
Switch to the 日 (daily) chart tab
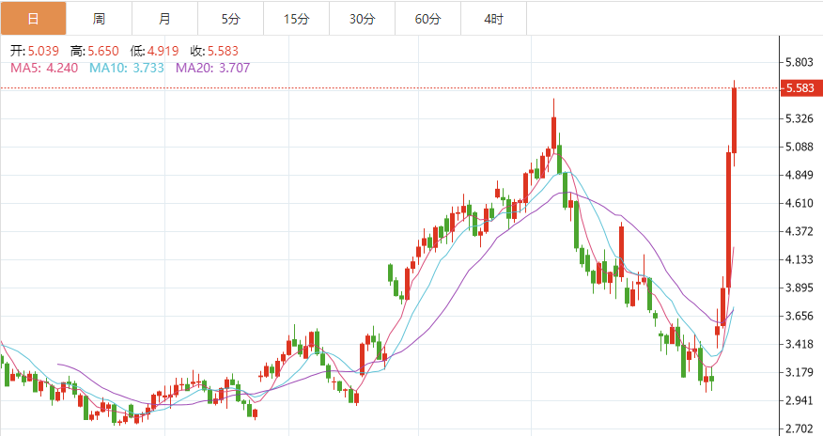coord(33,19)
